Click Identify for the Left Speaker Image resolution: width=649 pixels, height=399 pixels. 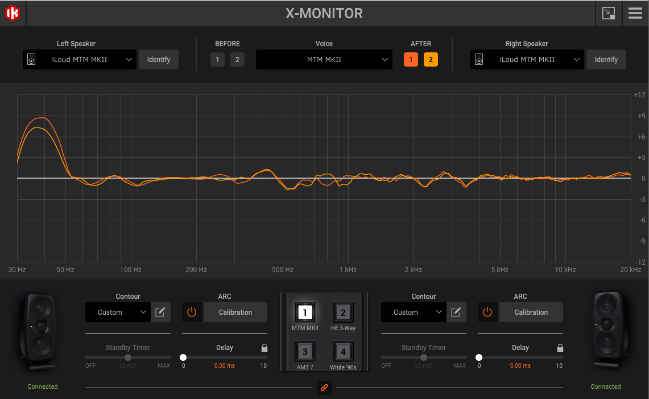click(159, 59)
